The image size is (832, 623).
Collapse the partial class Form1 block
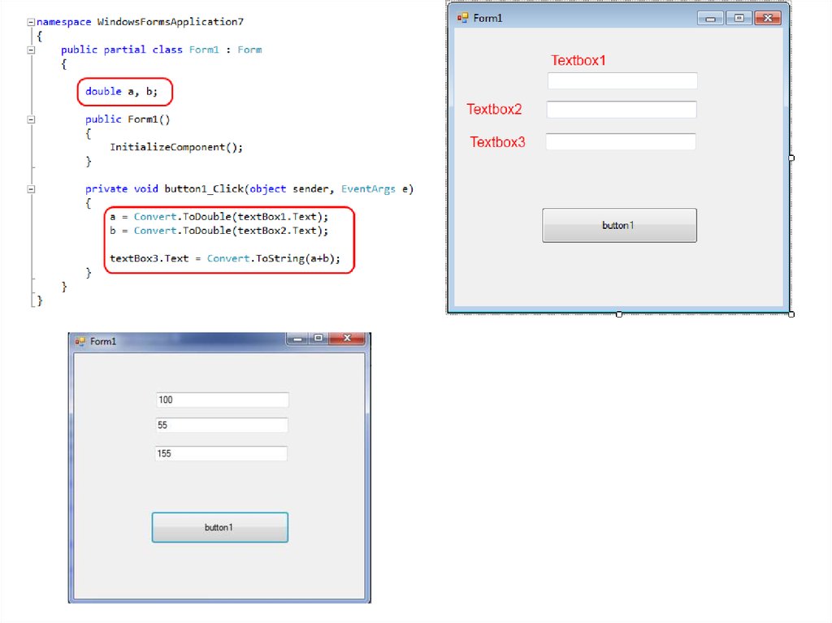31,50
